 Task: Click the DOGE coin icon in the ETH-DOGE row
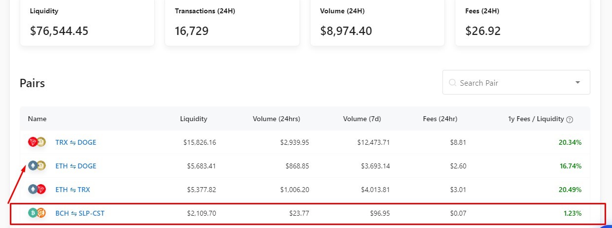(x=41, y=165)
